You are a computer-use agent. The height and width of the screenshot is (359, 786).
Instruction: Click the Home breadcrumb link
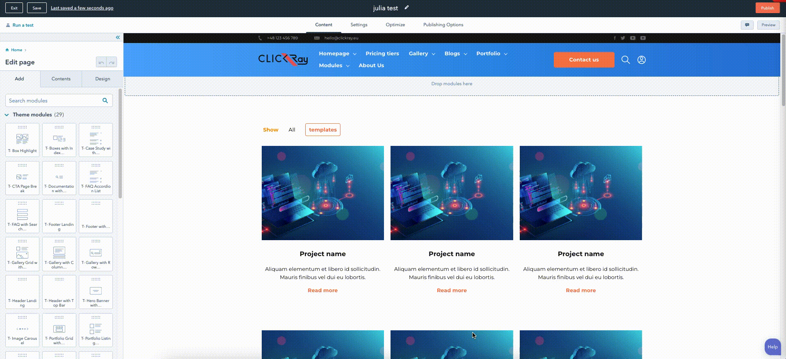click(x=16, y=50)
